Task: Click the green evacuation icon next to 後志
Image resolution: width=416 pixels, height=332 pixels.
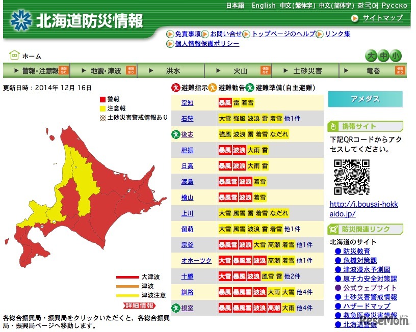Action: click(x=175, y=134)
